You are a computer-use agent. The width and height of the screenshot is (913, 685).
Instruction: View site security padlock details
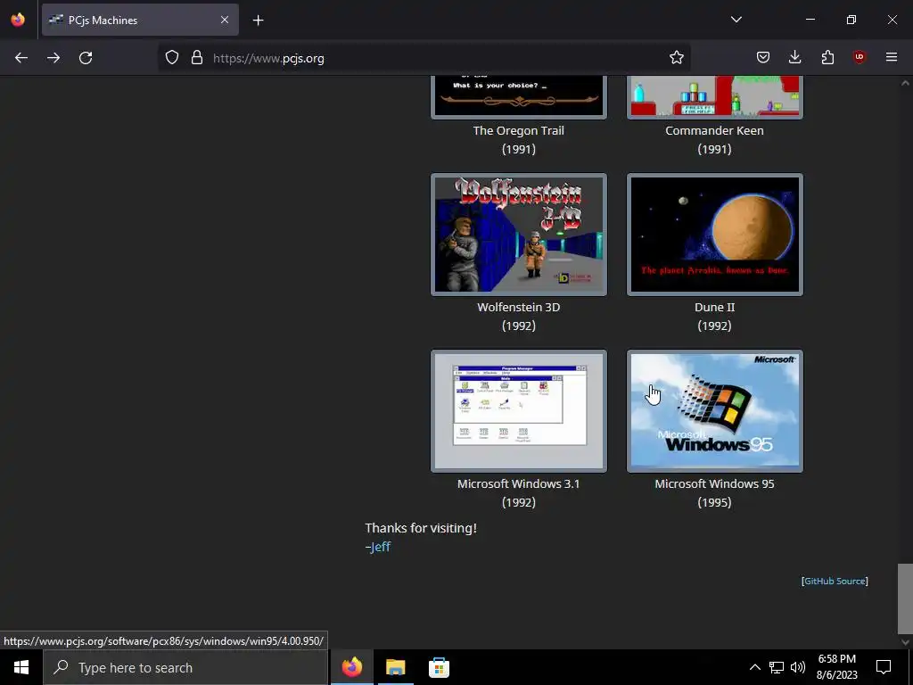197,58
